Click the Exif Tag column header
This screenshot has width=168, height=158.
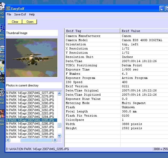tap(92, 31)
